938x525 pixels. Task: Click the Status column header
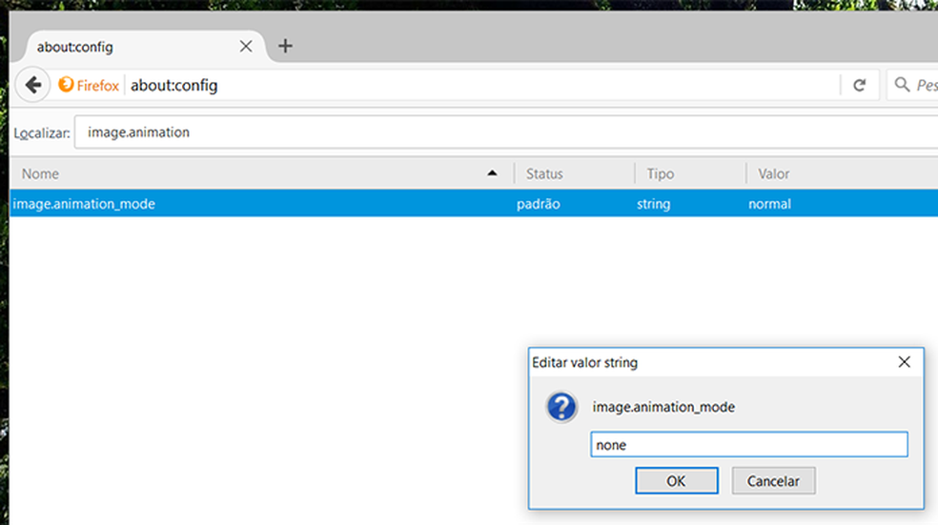click(x=574, y=174)
